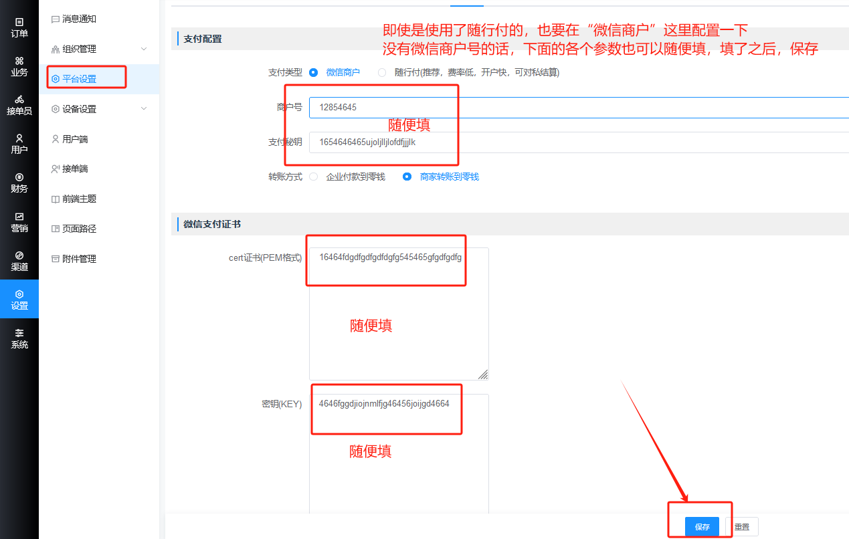Click the 重置 reset button
Screen dimensions: 849x539
coord(742,527)
